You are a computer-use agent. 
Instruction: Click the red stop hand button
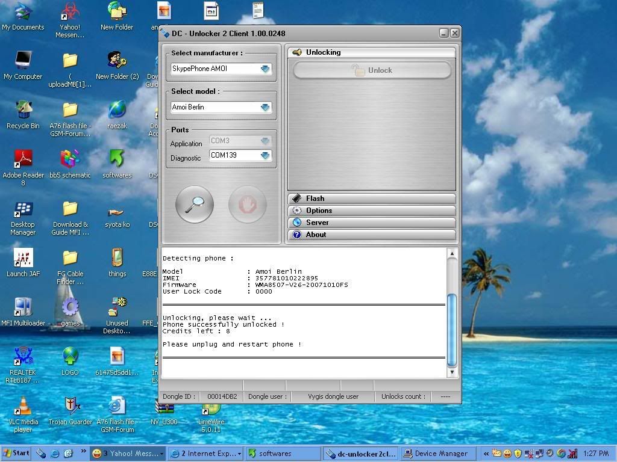(248, 205)
